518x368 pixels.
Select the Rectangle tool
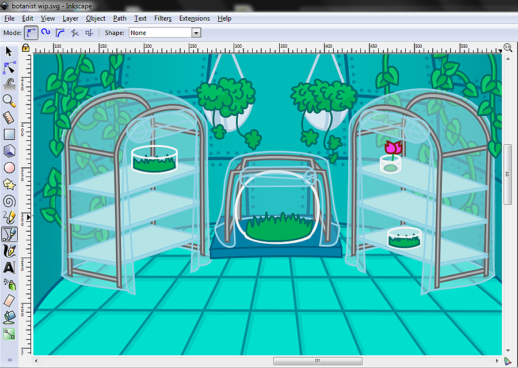9,135
